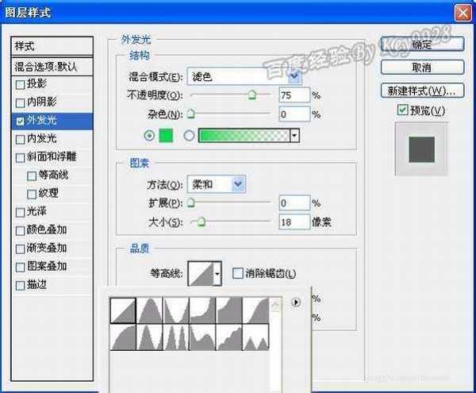Screen dimensions: 476x393
Task: Choose the Ring-Double contour preset
Action: tap(175, 337)
